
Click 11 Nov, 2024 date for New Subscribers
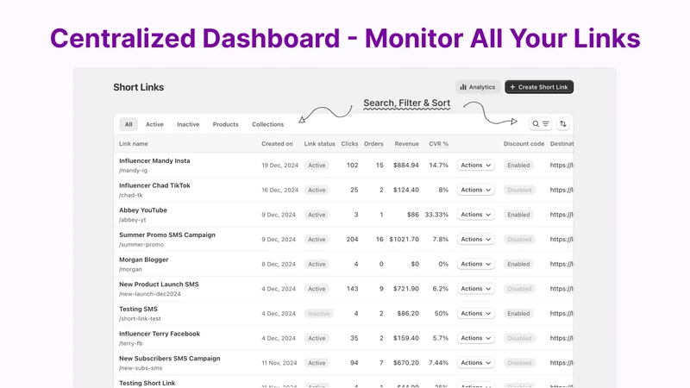tap(279, 363)
